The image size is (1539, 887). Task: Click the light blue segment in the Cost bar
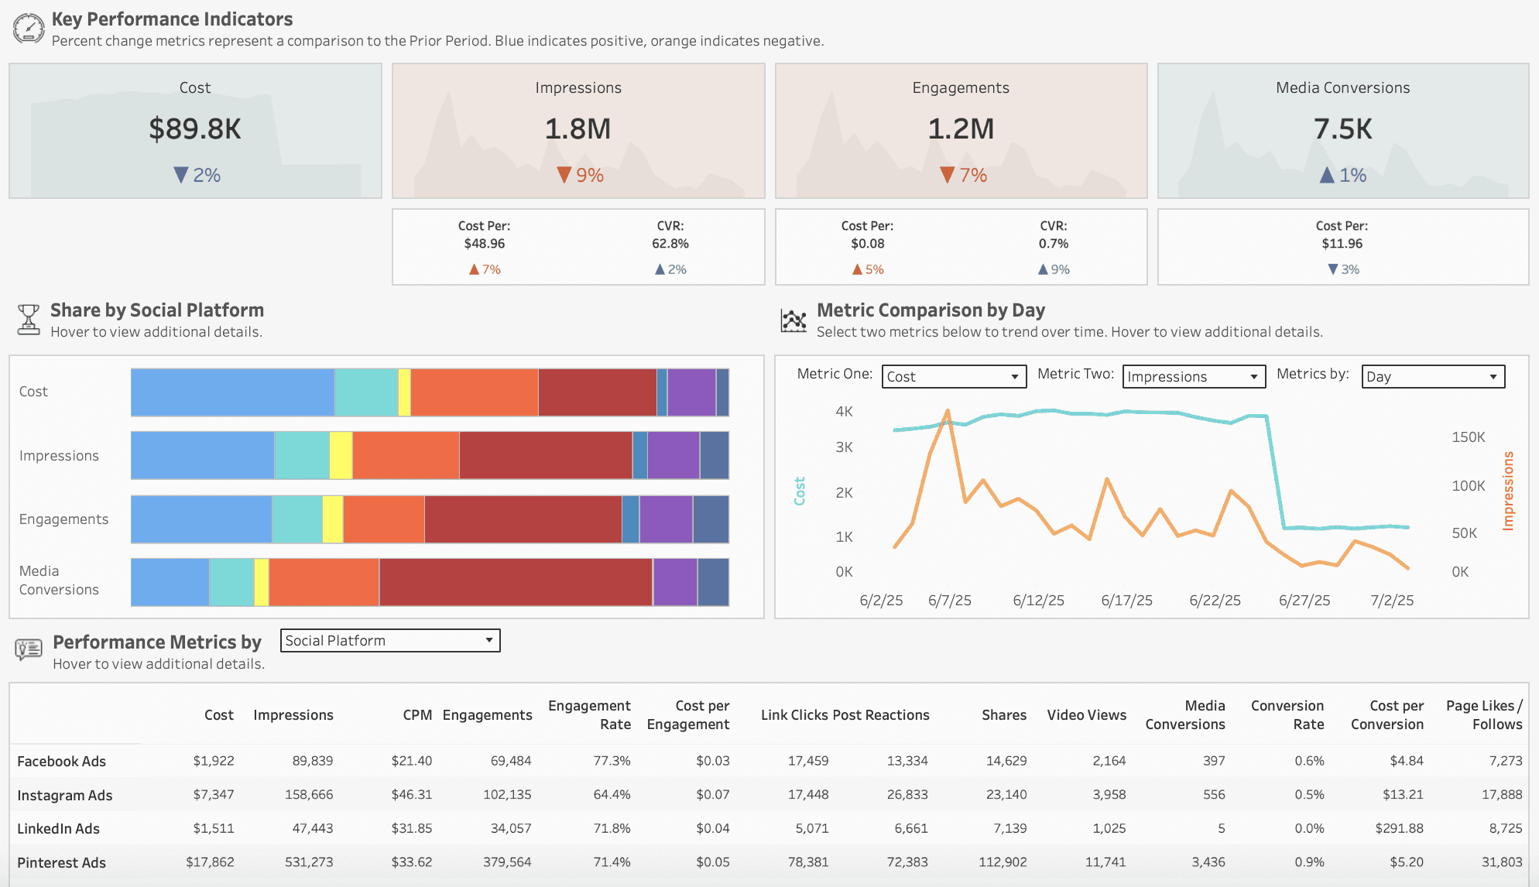(232, 392)
